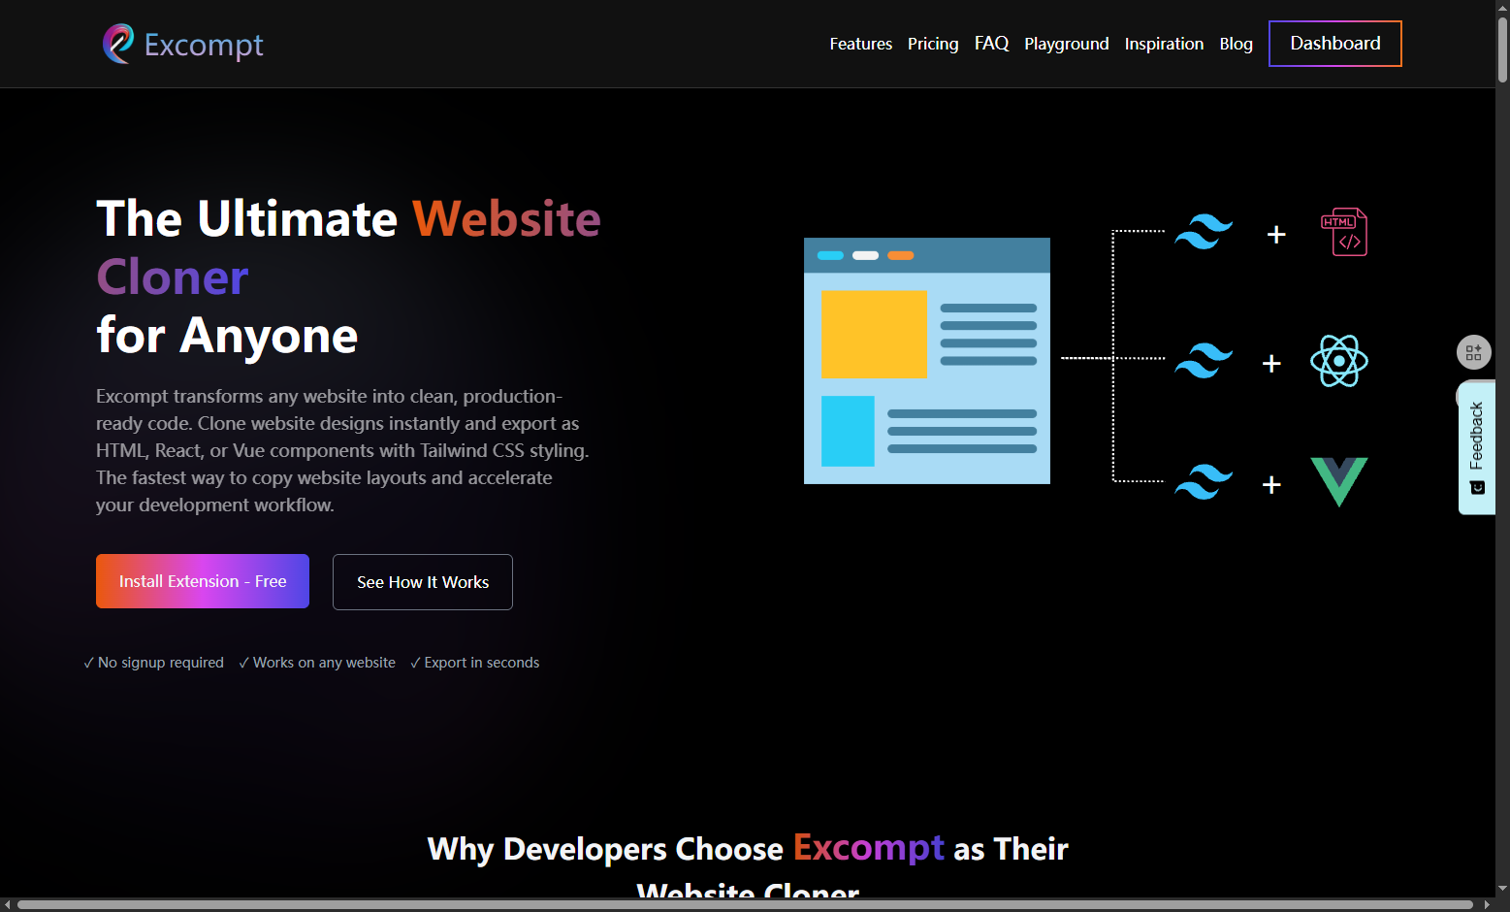Open the Blog link
Screen dimensions: 1510x912
pos(1236,44)
